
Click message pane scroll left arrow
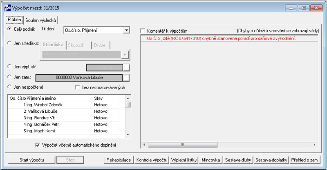click(x=144, y=145)
